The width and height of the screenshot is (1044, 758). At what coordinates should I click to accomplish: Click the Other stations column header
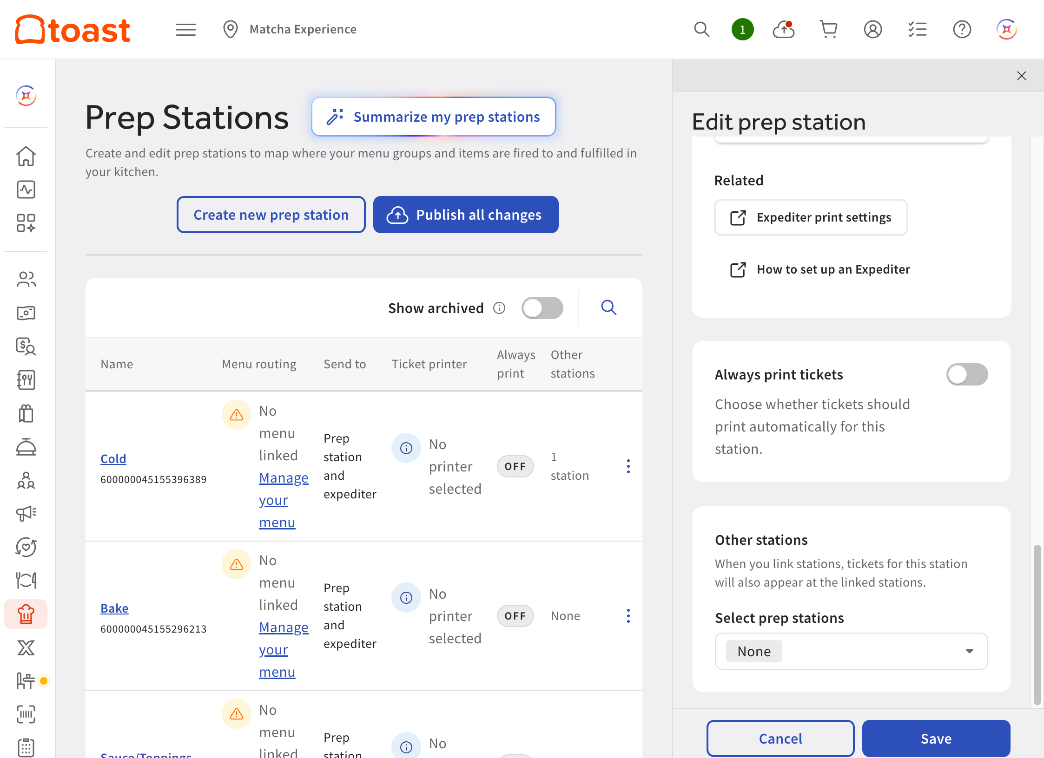(573, 364)
